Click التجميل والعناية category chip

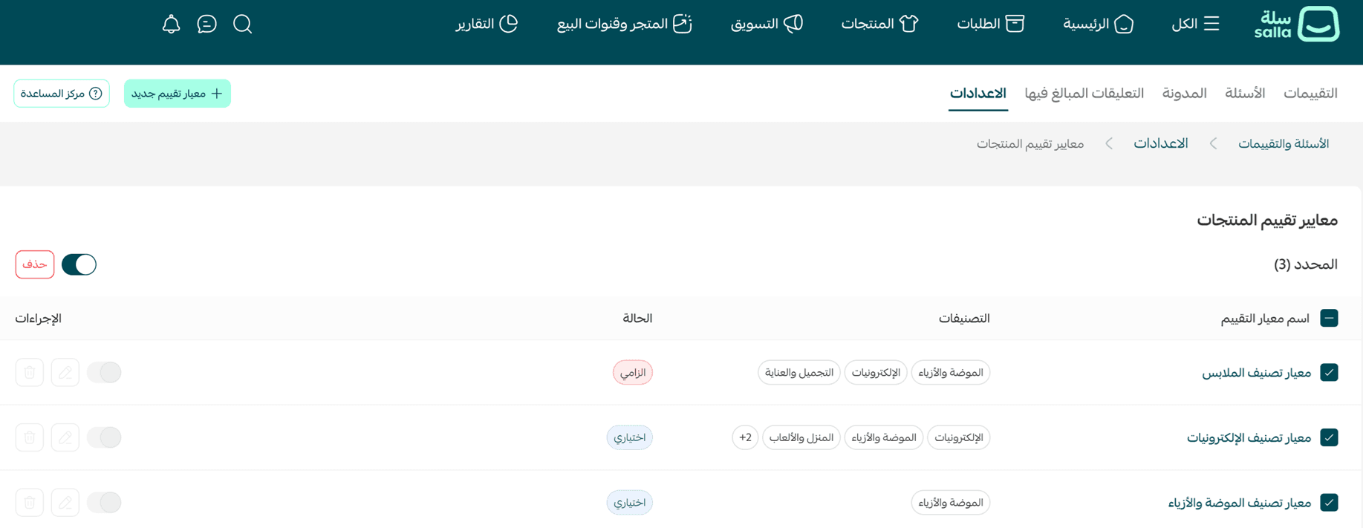tap(799, 372)
